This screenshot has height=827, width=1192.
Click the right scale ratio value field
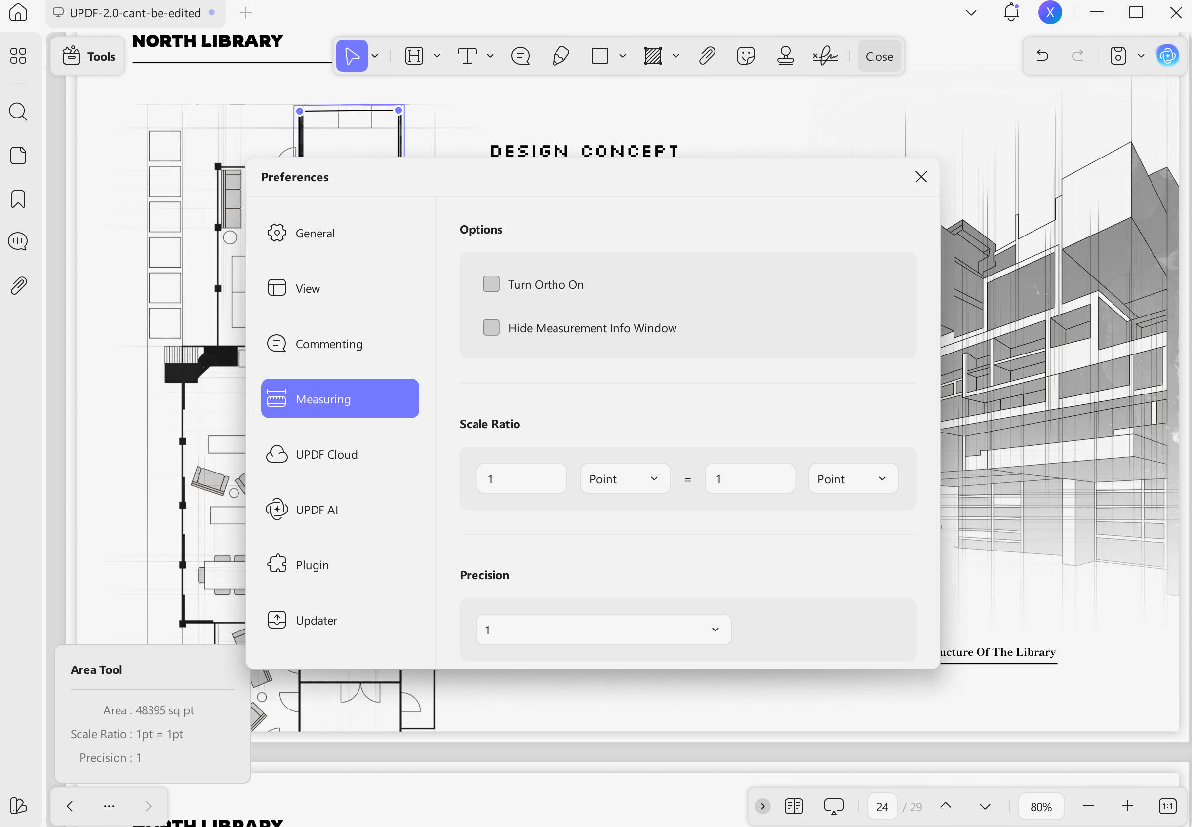(750, 479)
